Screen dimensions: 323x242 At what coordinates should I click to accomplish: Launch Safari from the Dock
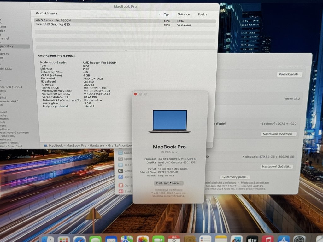click(x=80, y=239)
